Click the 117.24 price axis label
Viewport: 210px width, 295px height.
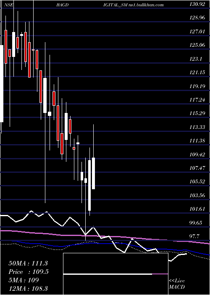coord(197,100)
